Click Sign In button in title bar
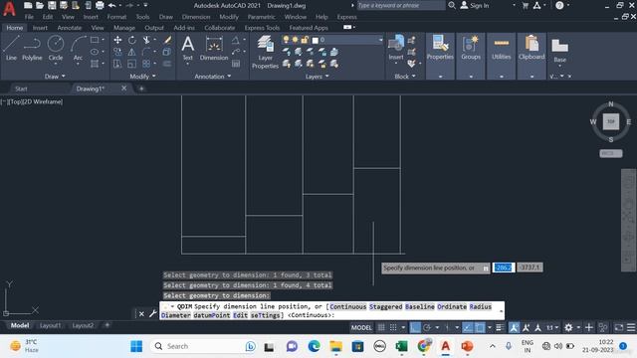The height and width of the screenshot is (358, 637). (x=475, y=5)
